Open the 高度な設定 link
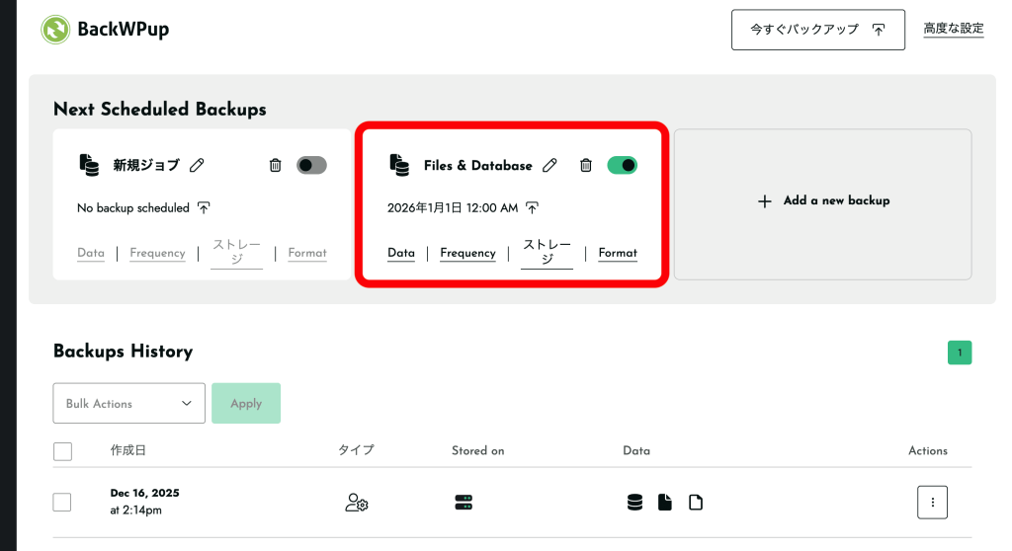1012x551 pixels. [x=954, y=29]
